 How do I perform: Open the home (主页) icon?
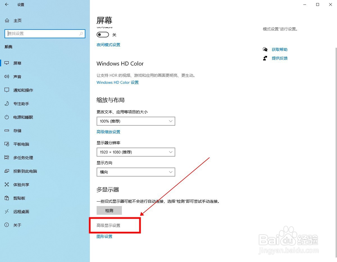[7, 21]
